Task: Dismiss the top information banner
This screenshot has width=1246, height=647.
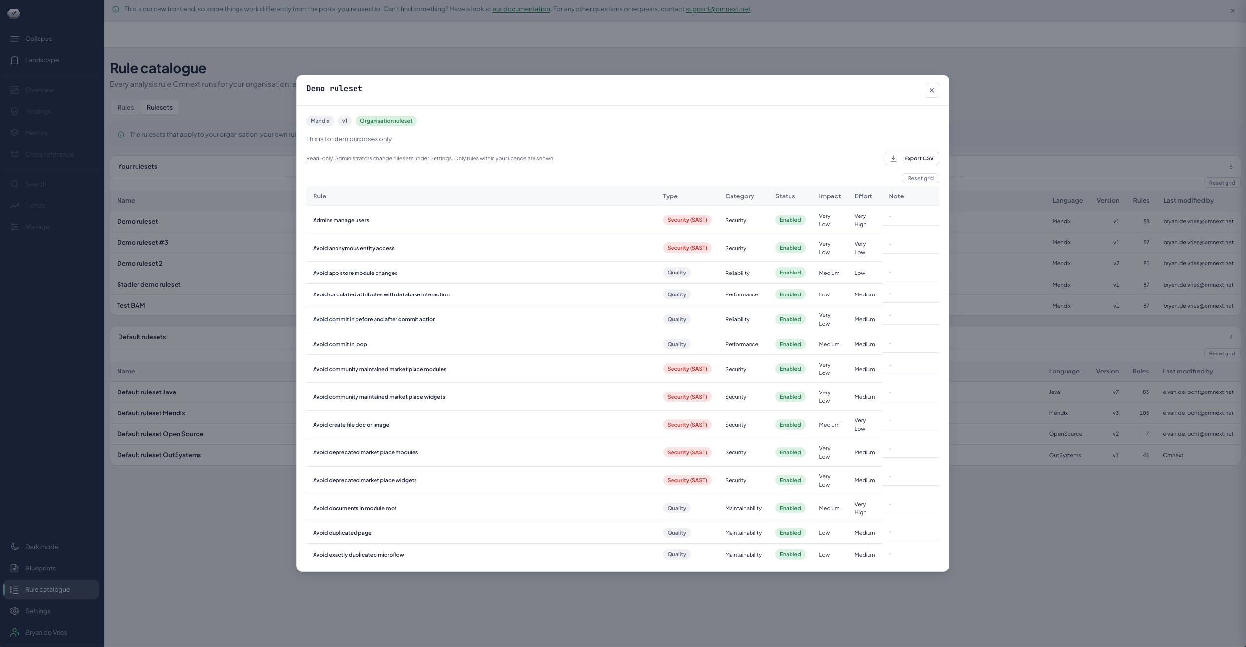Action: pos(1233,11)
